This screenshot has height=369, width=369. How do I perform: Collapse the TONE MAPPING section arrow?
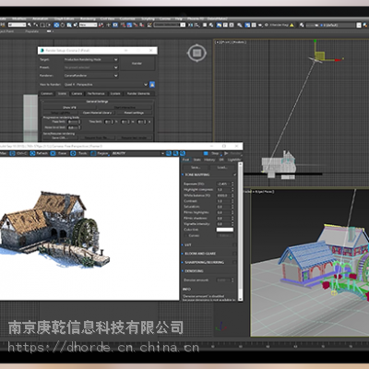coord(183,174)
